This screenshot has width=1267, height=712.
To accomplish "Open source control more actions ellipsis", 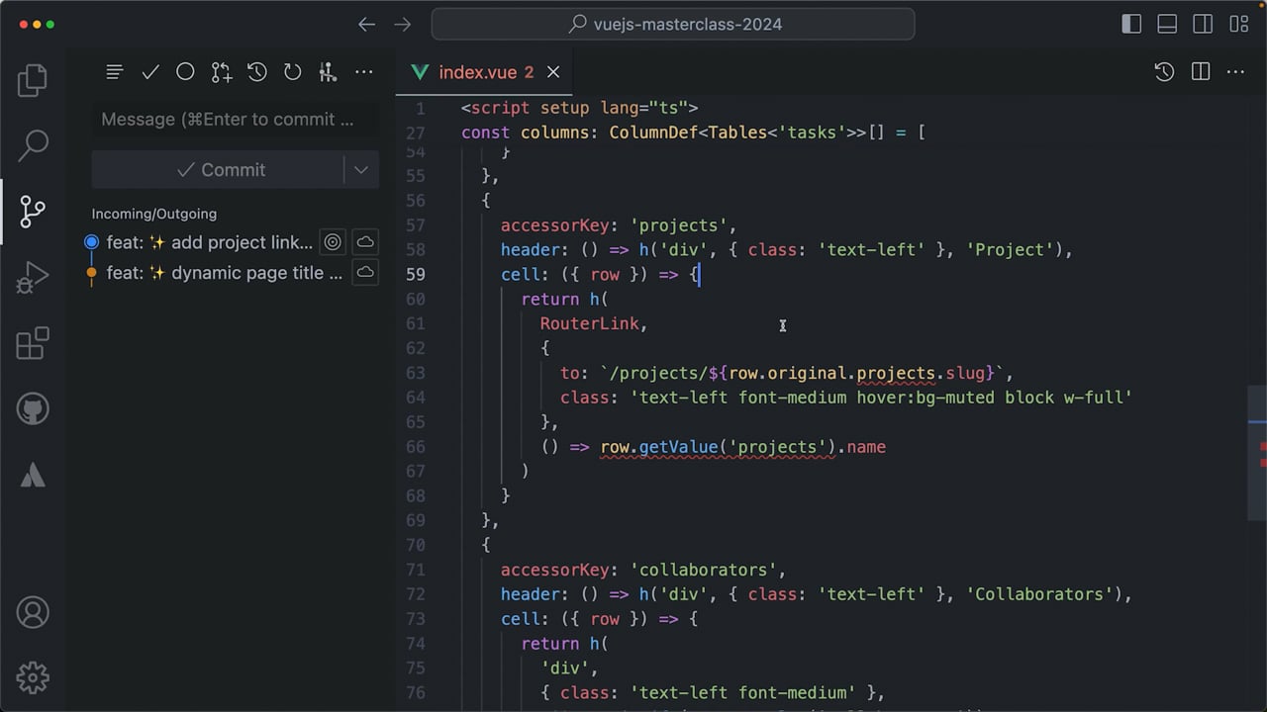I will click(363, 72).
